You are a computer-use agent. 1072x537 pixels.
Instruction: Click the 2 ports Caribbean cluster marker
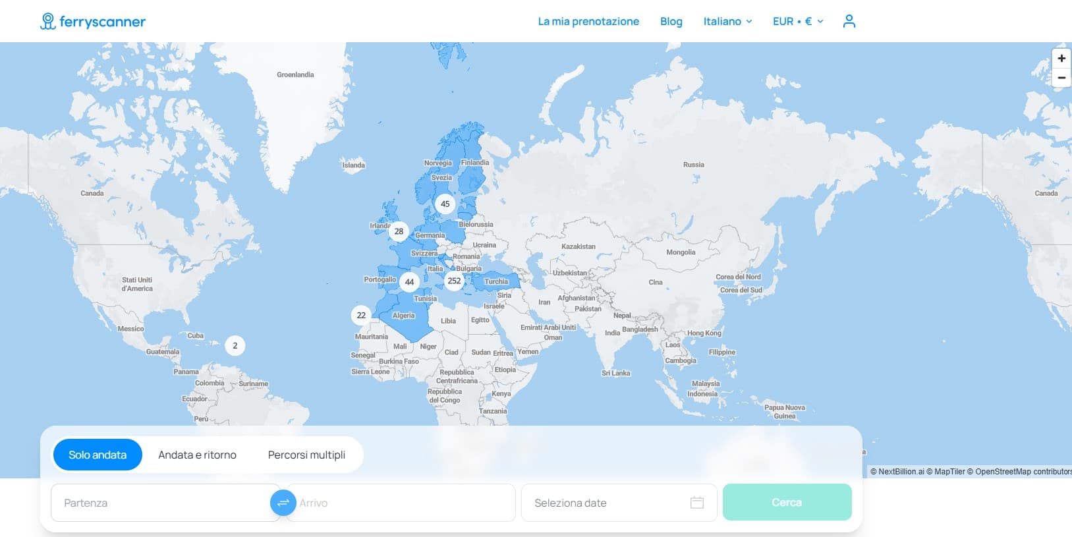pos(235,346)
